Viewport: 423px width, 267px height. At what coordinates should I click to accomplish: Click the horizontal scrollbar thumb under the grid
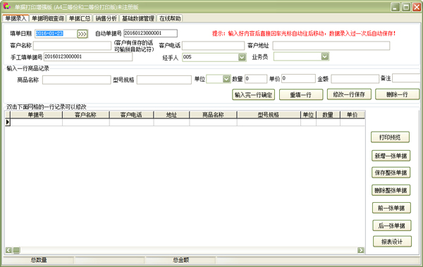[16, 250]
